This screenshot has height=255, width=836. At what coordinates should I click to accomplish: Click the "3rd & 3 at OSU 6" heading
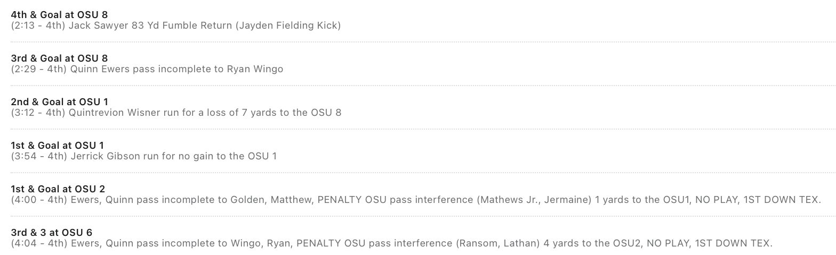pyautogui.click(x=52, y=233)
